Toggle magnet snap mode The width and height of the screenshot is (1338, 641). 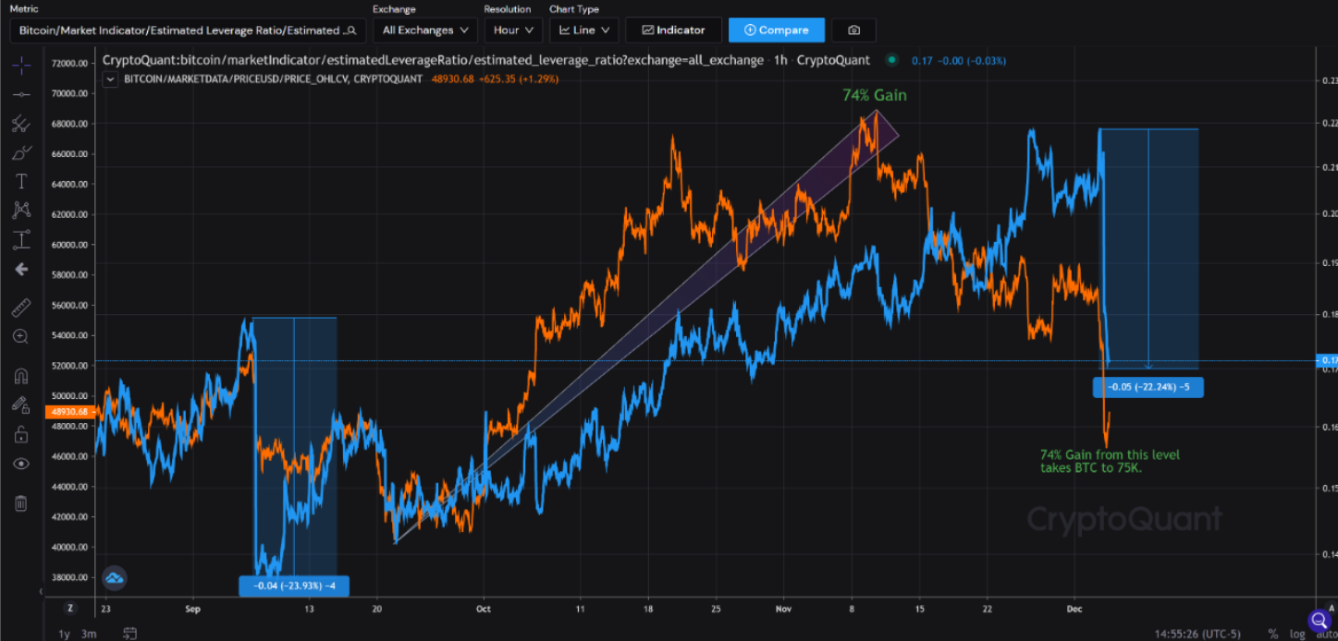coord(20,375)
